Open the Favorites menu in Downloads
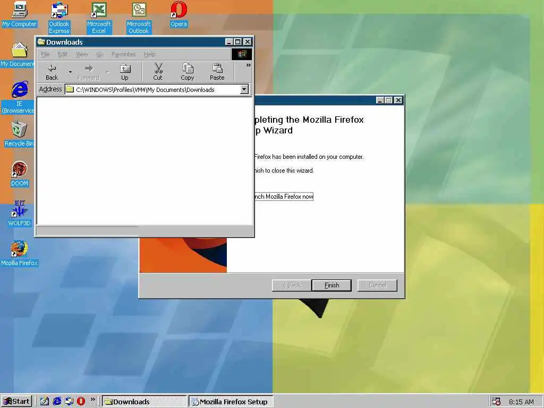544x408 pixels. (x=123, y=54)
